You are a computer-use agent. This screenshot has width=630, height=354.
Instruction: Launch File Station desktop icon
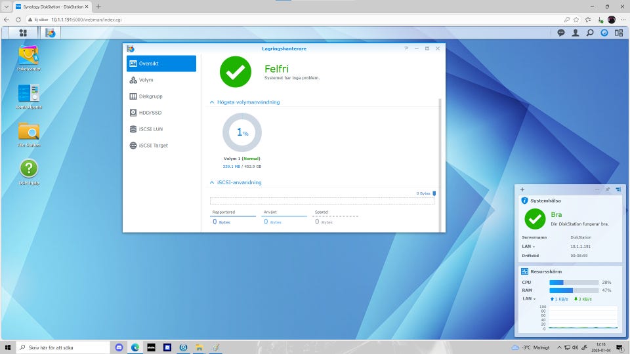[x=29, y=132]
